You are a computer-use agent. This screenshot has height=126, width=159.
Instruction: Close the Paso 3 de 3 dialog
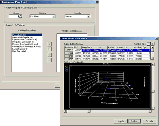tap(156, 38)
